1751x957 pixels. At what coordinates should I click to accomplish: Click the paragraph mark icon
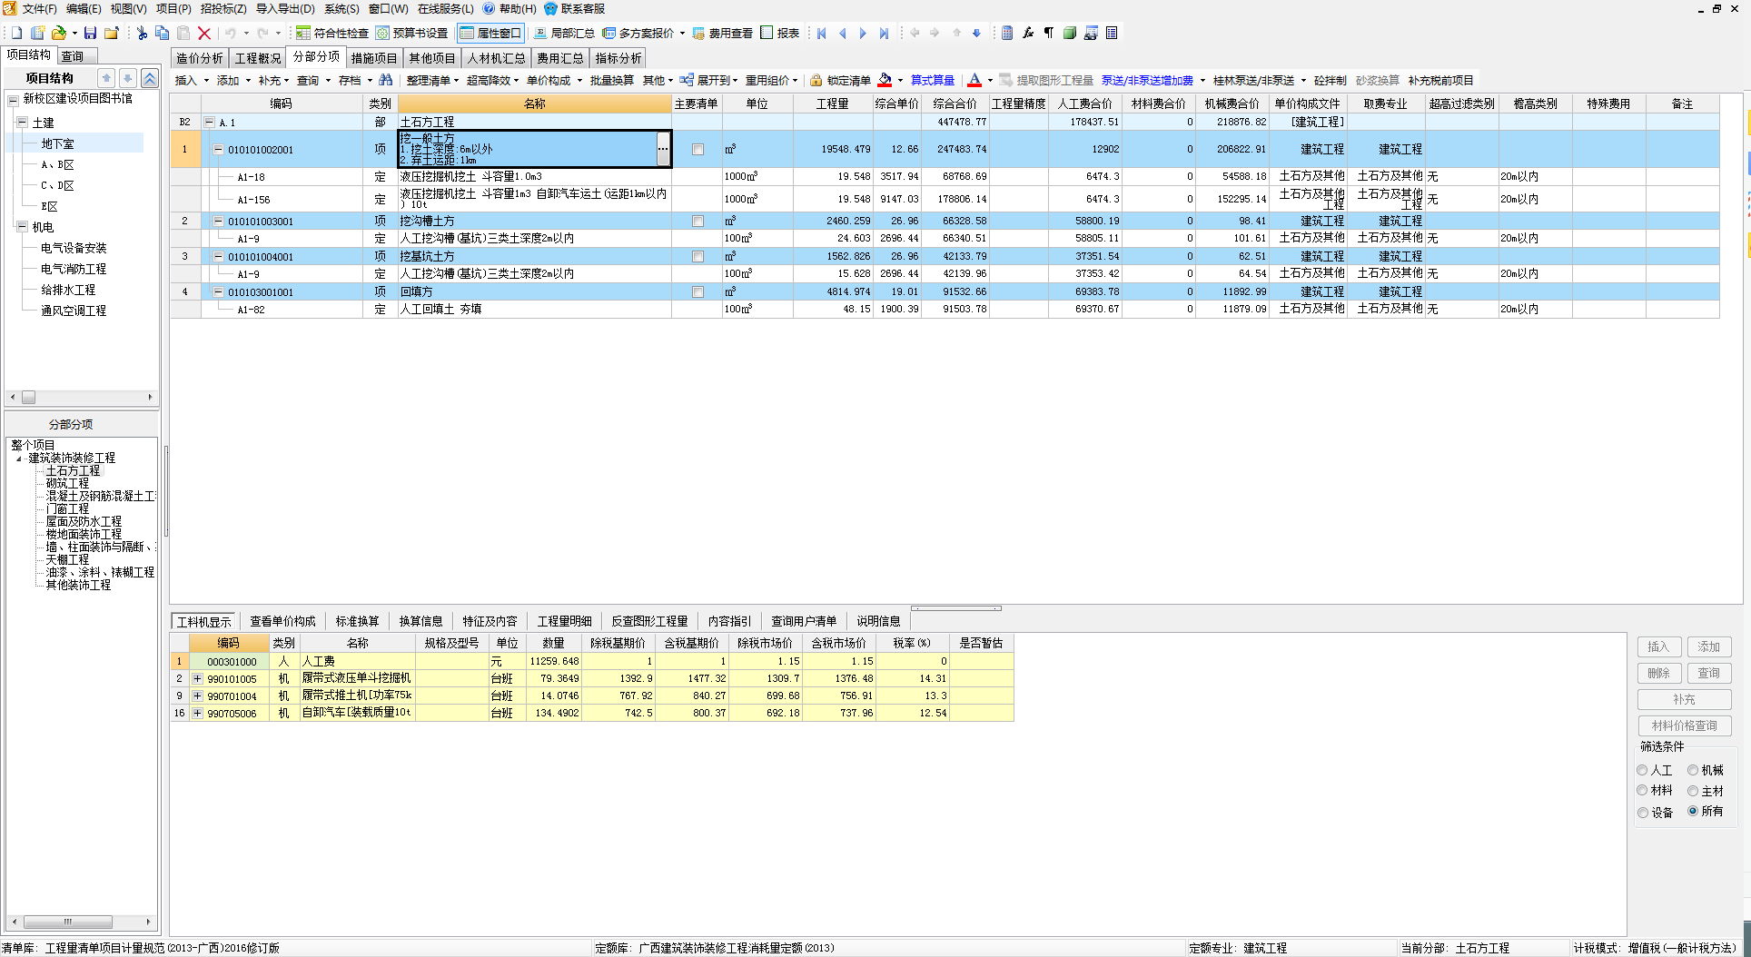coord(1049,34)
